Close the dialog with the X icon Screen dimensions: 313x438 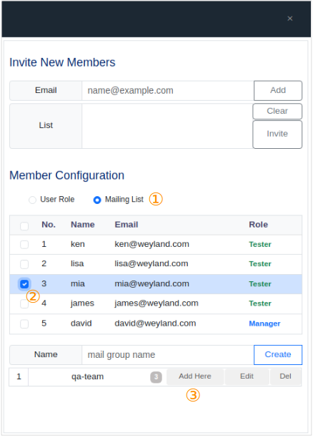290,19
